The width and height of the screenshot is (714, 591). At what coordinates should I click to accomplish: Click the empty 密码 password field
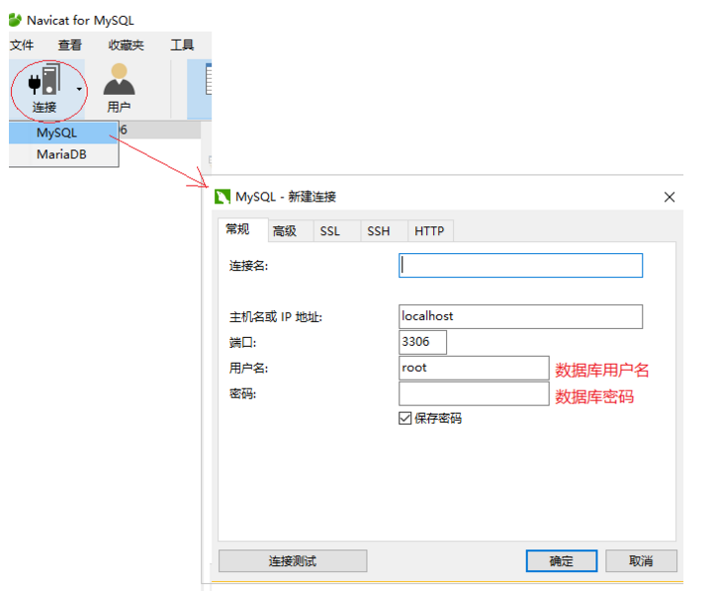pos(474,393)
